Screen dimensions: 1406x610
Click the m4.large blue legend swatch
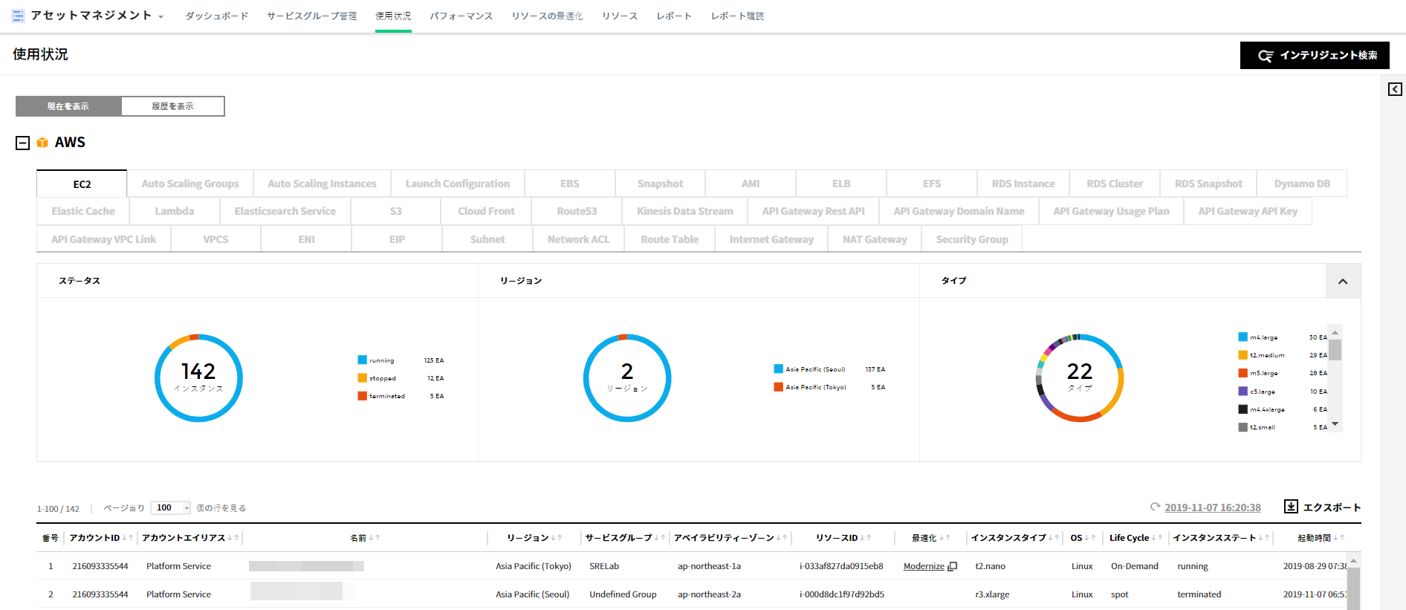point(1243,337)
